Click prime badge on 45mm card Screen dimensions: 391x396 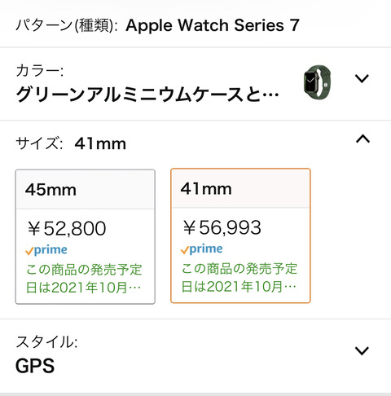click(x=46, y=250)
